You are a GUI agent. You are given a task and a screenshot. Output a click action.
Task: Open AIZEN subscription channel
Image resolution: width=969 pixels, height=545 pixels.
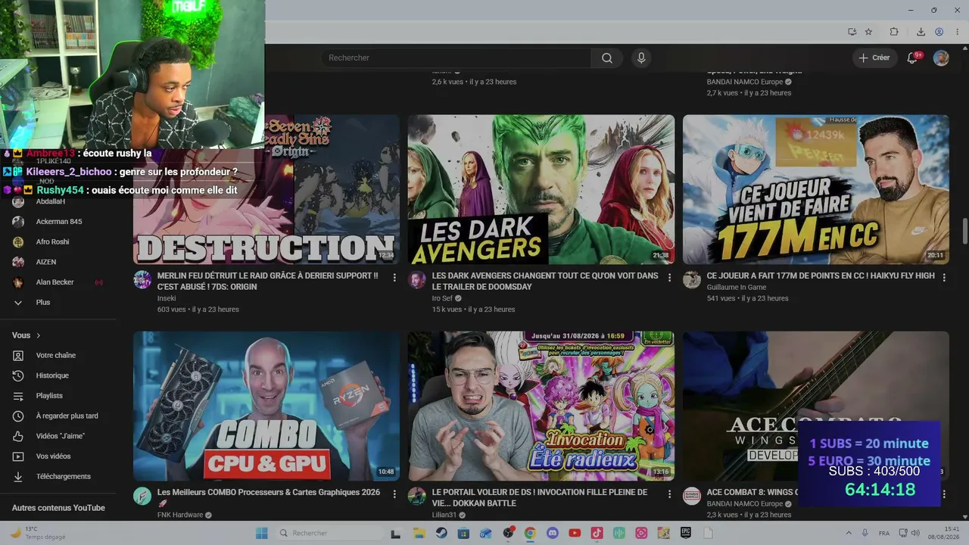[x=46, y=262]
